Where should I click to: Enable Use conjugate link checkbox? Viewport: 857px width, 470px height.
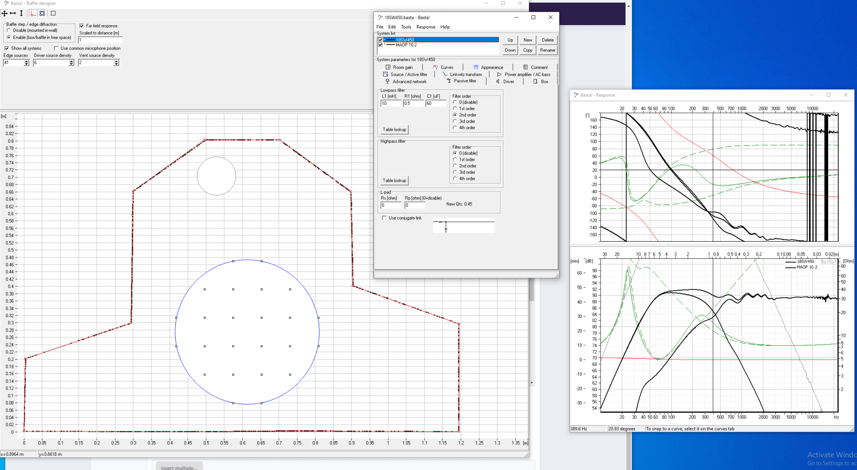click(384, 218)
